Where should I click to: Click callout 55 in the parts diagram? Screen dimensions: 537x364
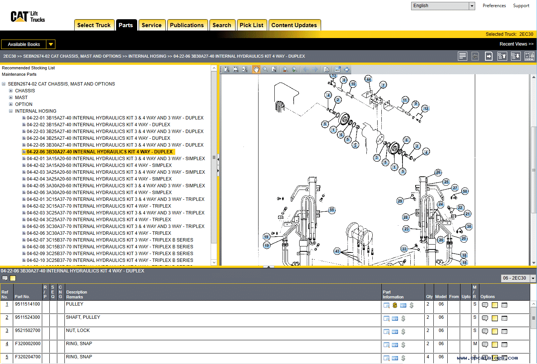332,210
